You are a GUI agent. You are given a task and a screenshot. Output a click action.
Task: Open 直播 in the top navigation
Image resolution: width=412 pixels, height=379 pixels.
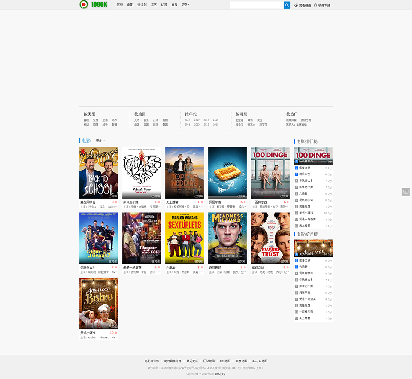[174, 5]
